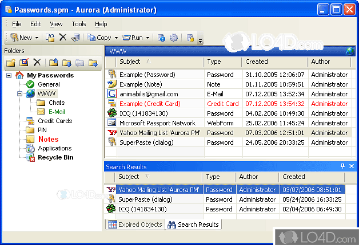Sort search results by Type column
This screenshot has width=359, height=245.
[219, 177]
